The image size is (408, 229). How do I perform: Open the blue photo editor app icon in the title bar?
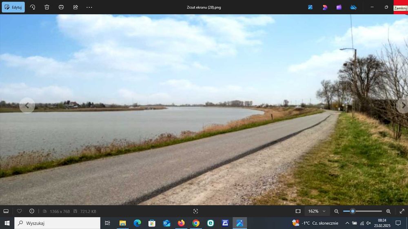click(x=310, y=7)
